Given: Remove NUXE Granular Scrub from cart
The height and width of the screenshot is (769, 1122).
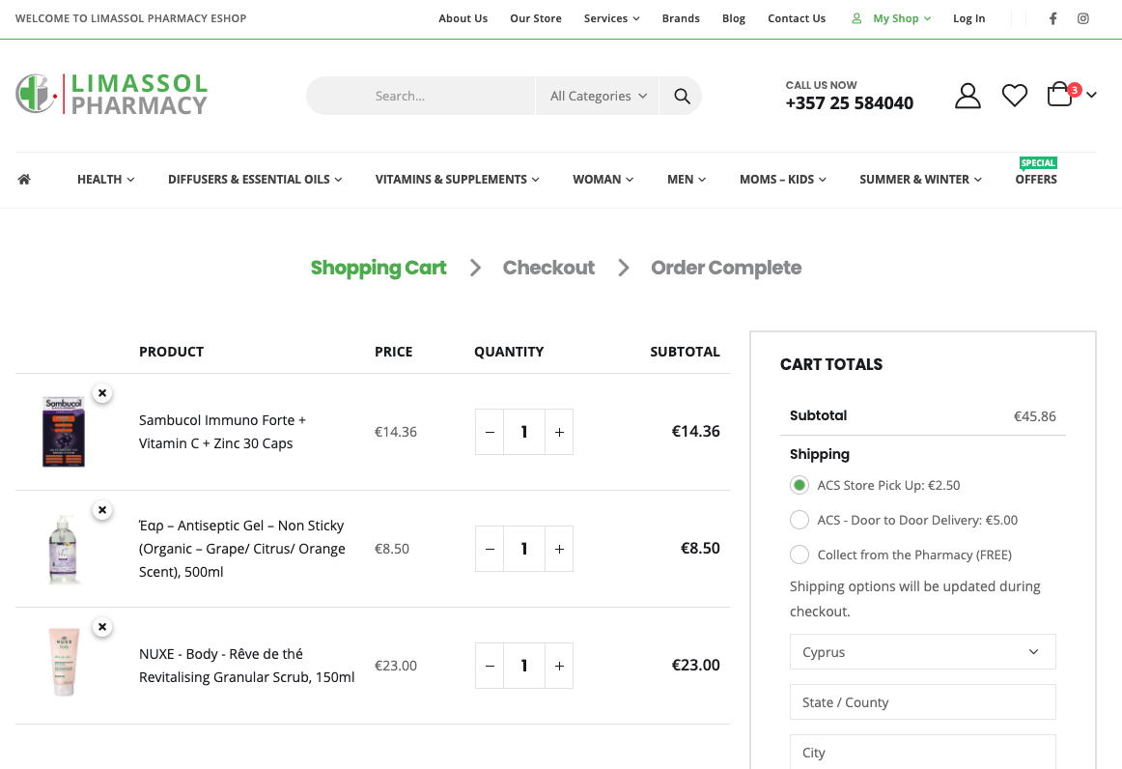Looking at the screenshot, I should point(102,627).
